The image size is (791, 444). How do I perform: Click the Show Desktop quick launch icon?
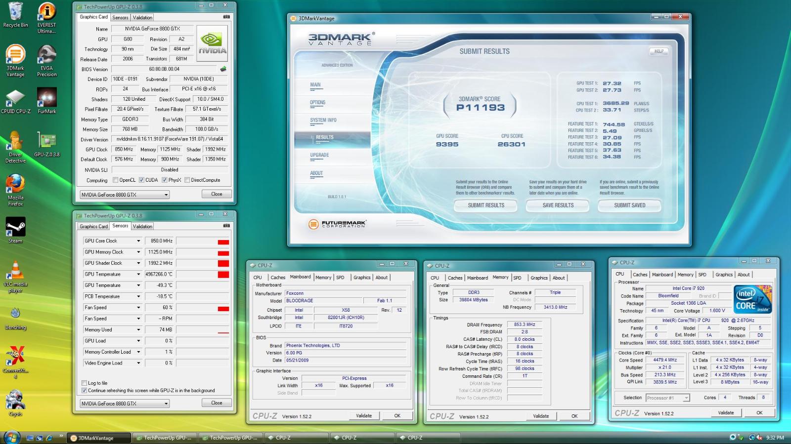[30, 438]
